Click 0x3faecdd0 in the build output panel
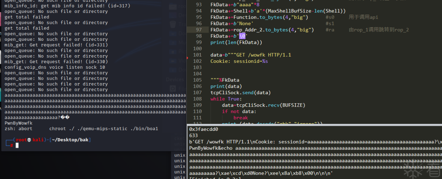442x179 pixels. tap(204, 129)
